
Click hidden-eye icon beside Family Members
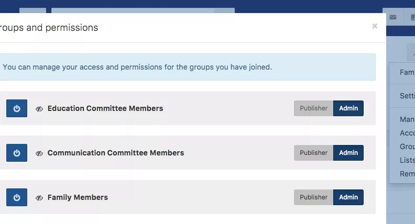pos(39,197)
